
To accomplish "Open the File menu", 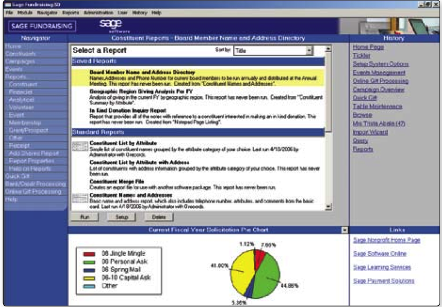I will click(9, 13).
